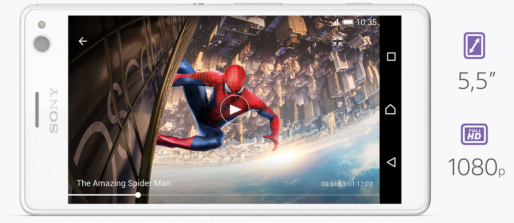This screenshot has width=514, height=223.
Task: Open the three-dot overflow menu
Action: coord(365,41)
